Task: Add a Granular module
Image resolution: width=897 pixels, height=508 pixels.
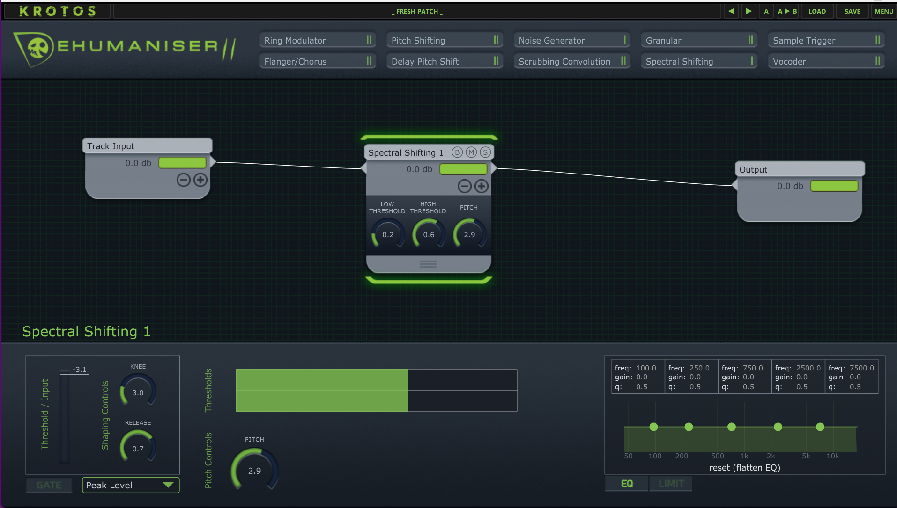Action: point(699,40)
